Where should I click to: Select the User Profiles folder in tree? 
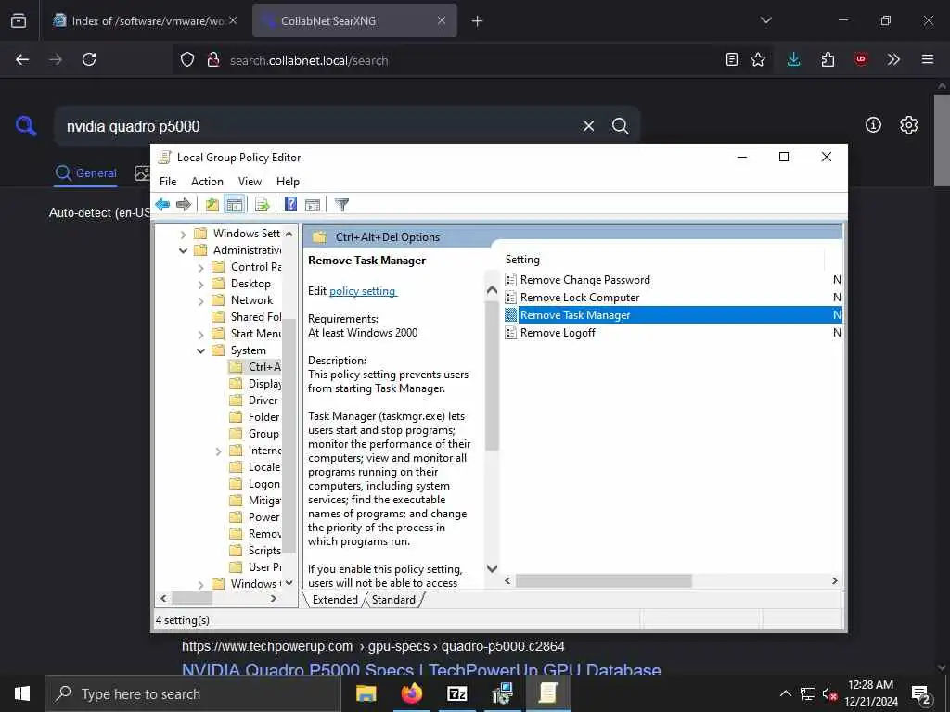256,567
